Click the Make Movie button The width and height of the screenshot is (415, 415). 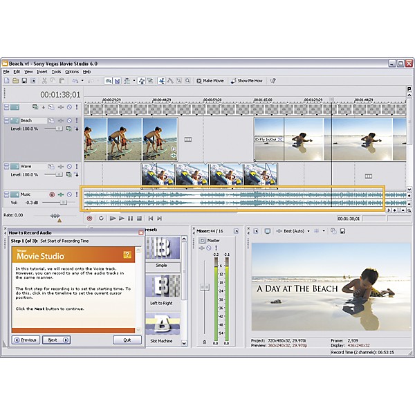click(x=210, y=81)
